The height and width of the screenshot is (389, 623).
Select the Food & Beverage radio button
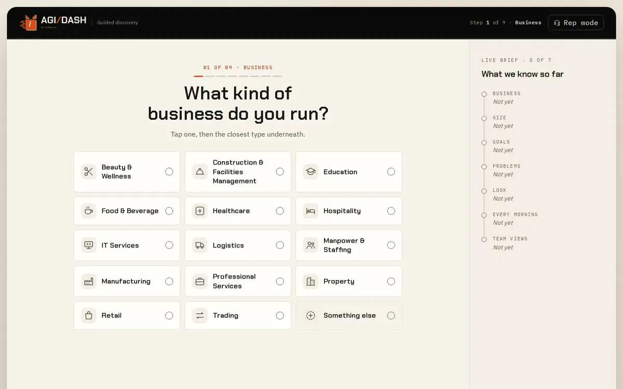pyautogui.click(x=169, y=211)
